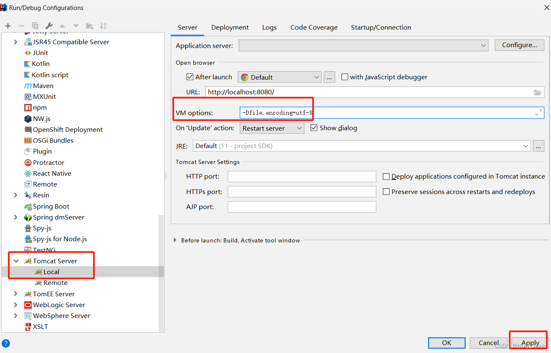The image size is (551, 353).
Task: Expand the JSR45 Compatible Server node
Action: click(16, 42)
